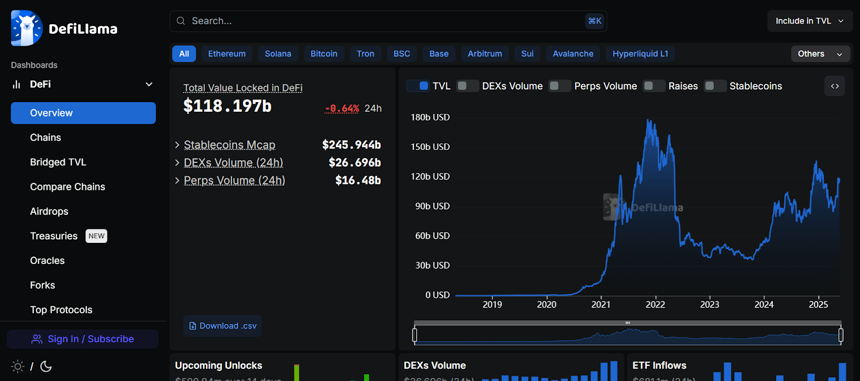Click the DefiLlama logo
This screenshot has width=860, height=381.
(64, 28)
